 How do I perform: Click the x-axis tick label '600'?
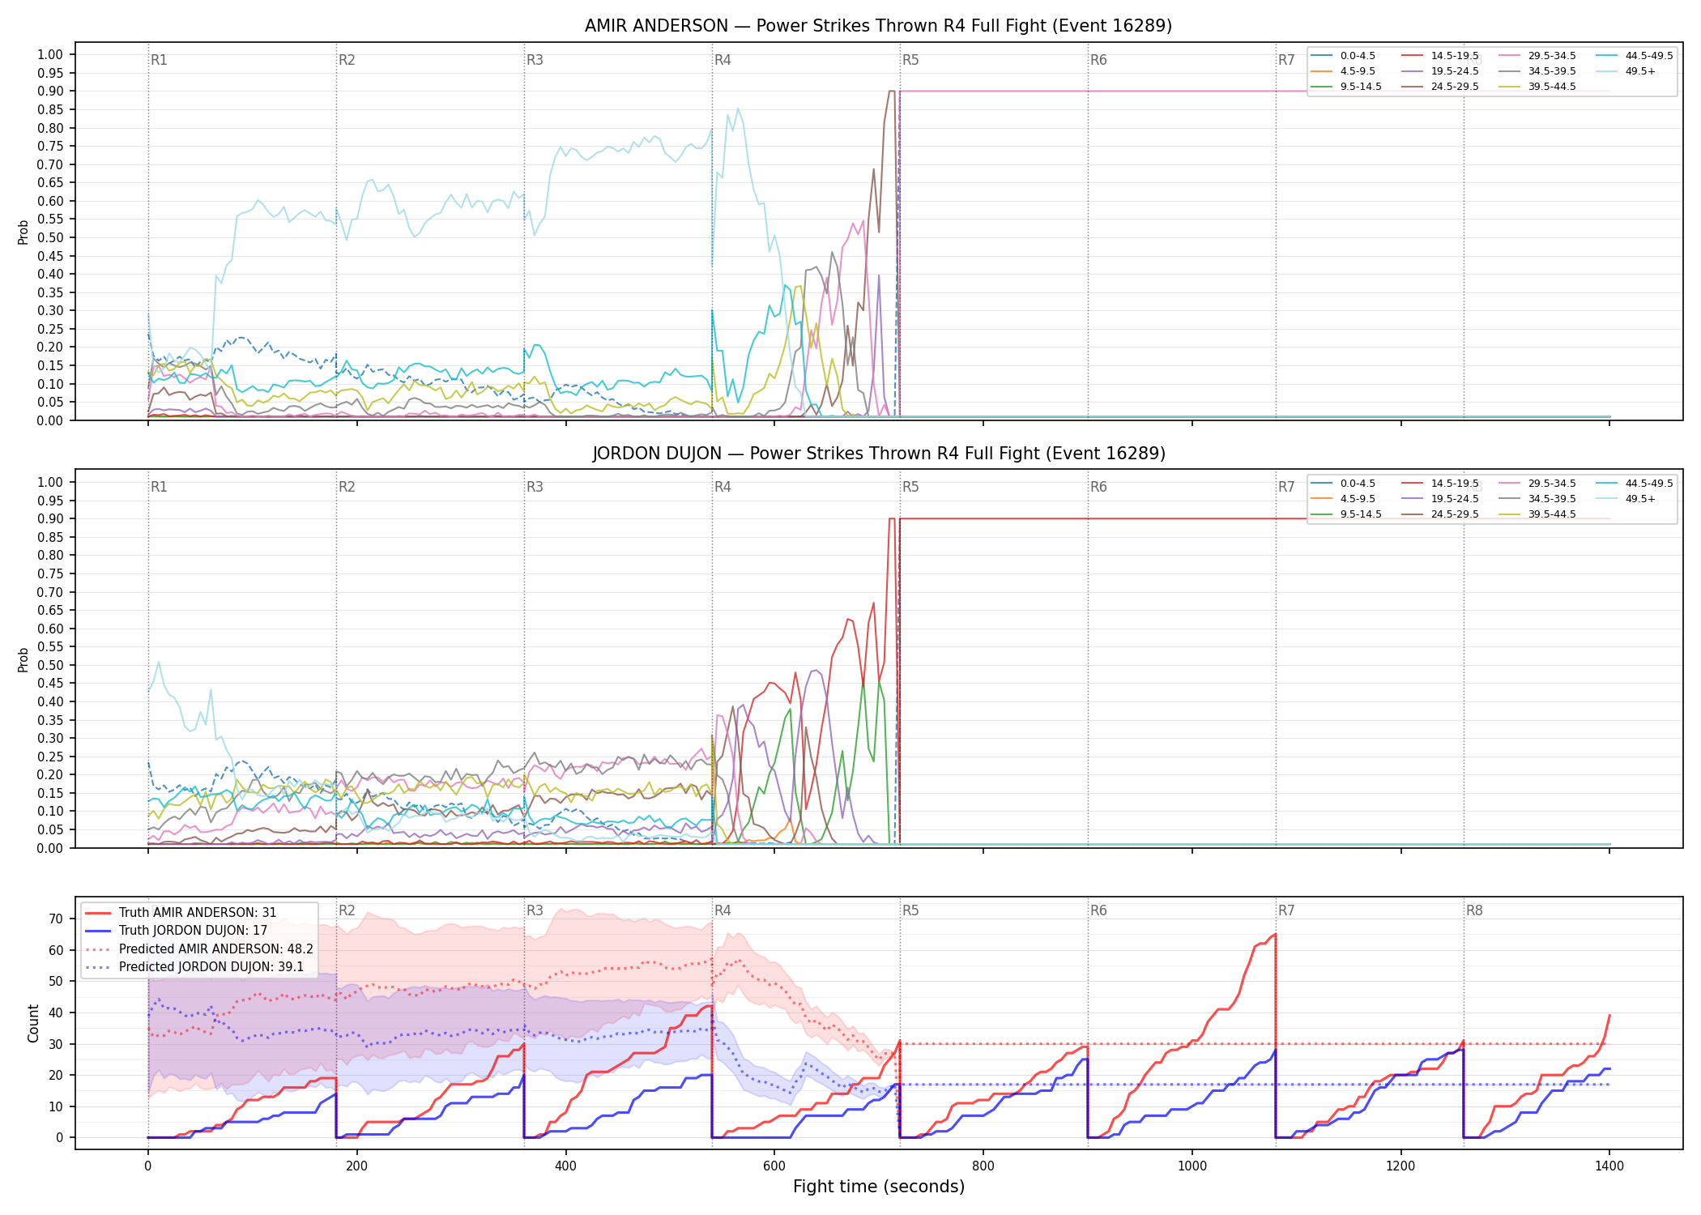click(x=774, y=1166)
